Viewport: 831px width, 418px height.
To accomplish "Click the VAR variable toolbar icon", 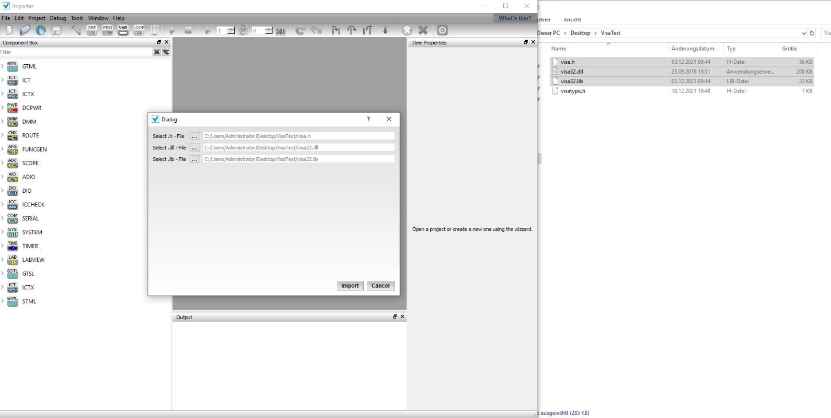I will [x=123, y=30].
